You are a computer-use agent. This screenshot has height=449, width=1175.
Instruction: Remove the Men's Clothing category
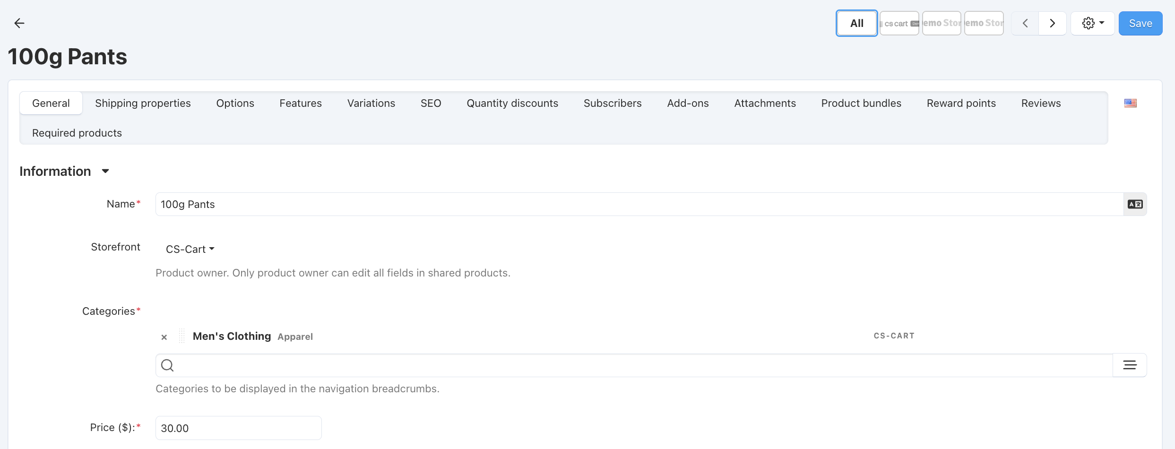(x=164, y=337)
